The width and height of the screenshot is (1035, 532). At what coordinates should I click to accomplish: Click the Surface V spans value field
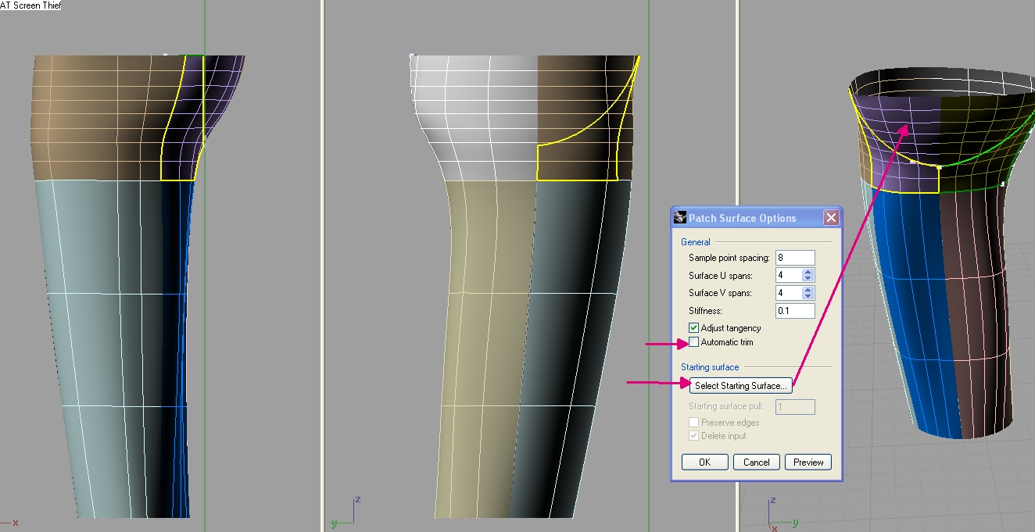(788, 293)
